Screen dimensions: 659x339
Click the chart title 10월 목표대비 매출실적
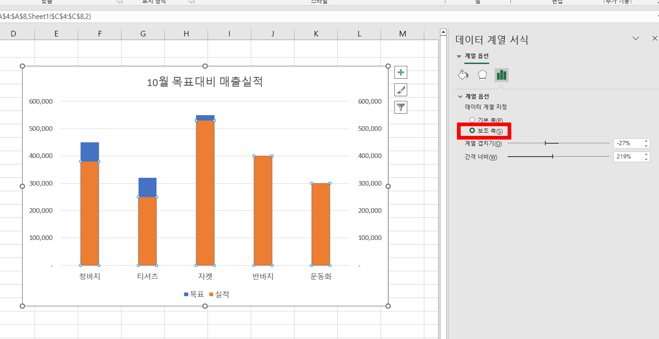(205, 82)
